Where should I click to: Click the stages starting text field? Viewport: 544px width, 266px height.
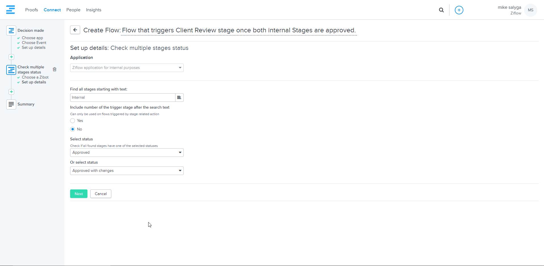pyautogui.click(x=123, y=98)
